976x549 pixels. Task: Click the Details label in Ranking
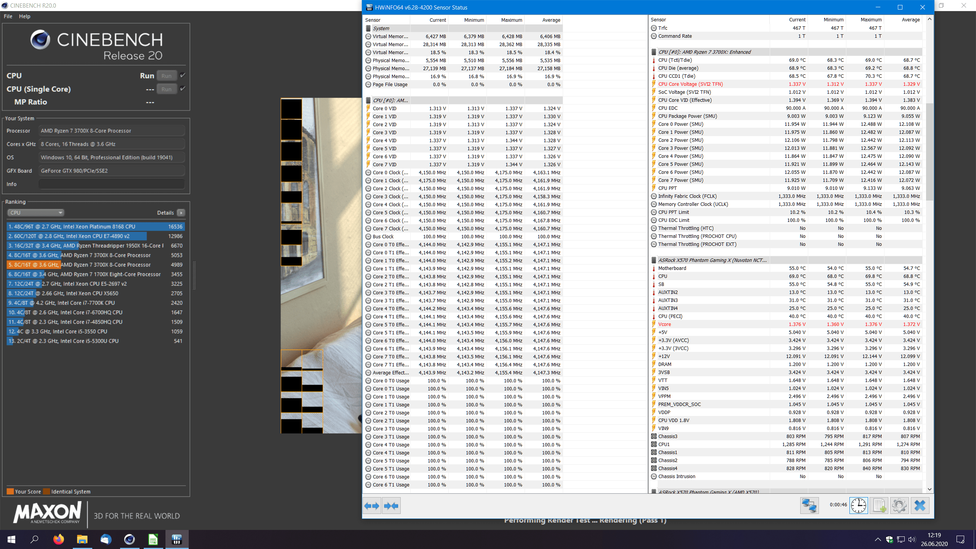165,213
